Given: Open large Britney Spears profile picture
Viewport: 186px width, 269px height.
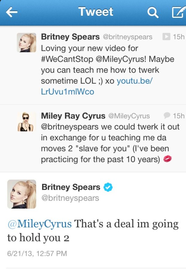Looking at the screenshot, I should 22,194.
